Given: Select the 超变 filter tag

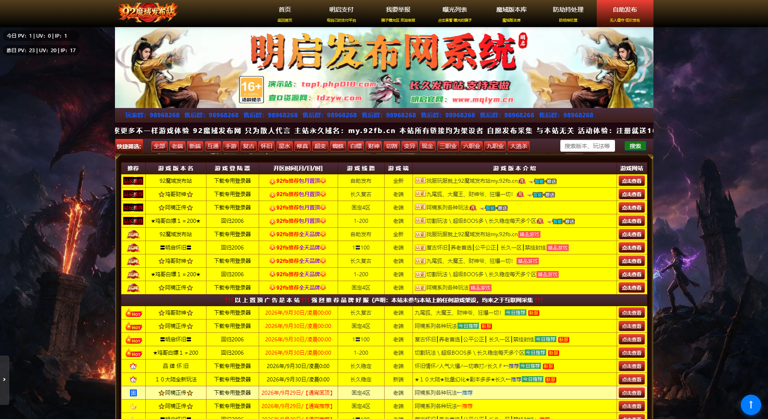Looking at the screenshot, I should click(320, 146).
